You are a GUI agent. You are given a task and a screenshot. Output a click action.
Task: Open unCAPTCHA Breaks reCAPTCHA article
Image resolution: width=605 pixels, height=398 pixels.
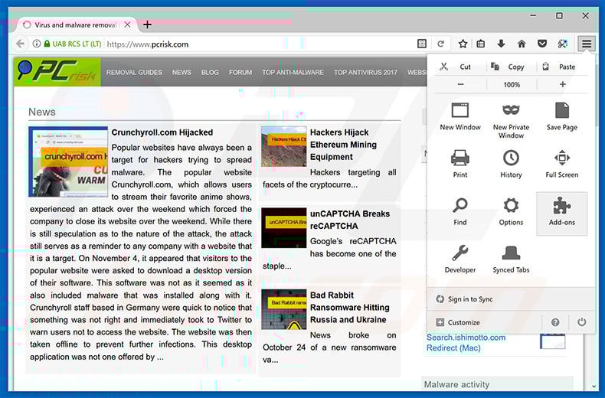pos(350,220)
